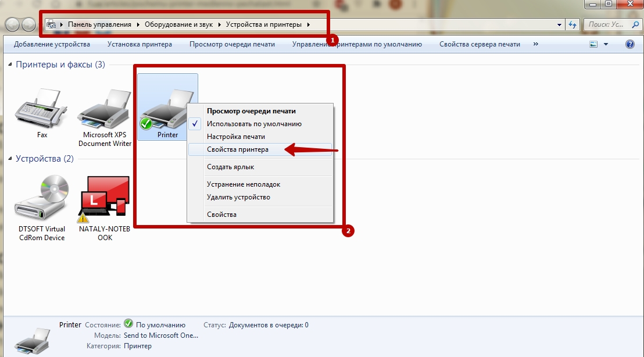Click 'Оборудование и звук' breadcrumb link
The height and width of the screenshot is (357, 644).
tap(179, 25)
